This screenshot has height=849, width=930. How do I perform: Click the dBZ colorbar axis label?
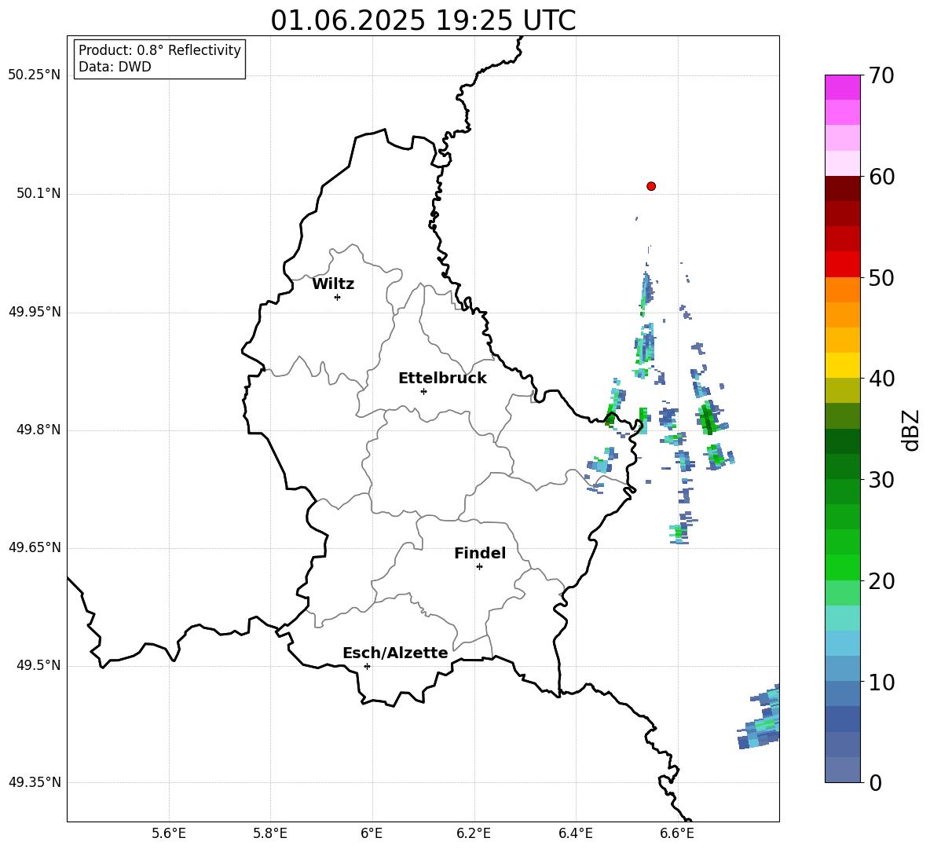(912, 430)
